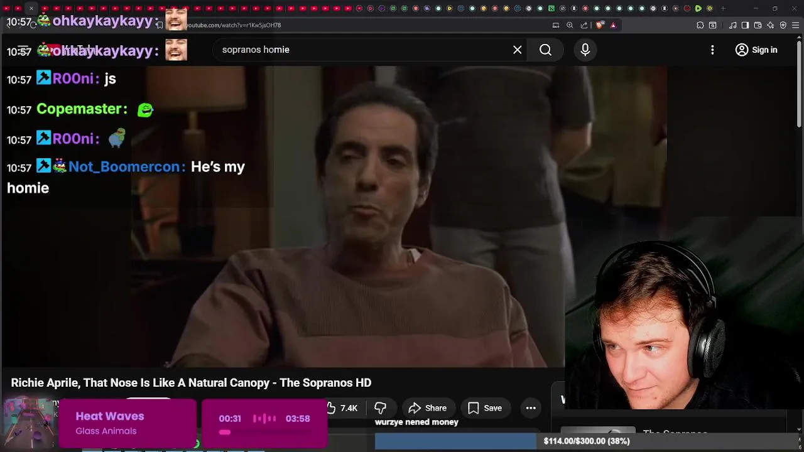
Task: Click the 00:31 elapsed time
Action: click(230, 419)
